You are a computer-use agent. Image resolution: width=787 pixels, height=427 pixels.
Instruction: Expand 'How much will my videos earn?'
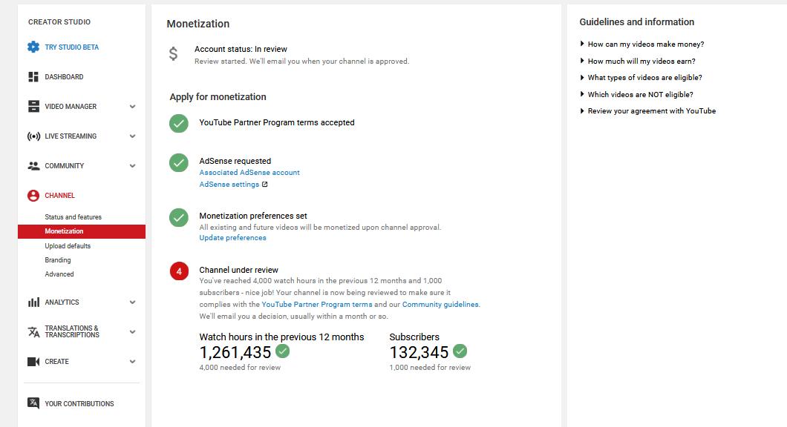pyautogui.click(x=638, y=61)
